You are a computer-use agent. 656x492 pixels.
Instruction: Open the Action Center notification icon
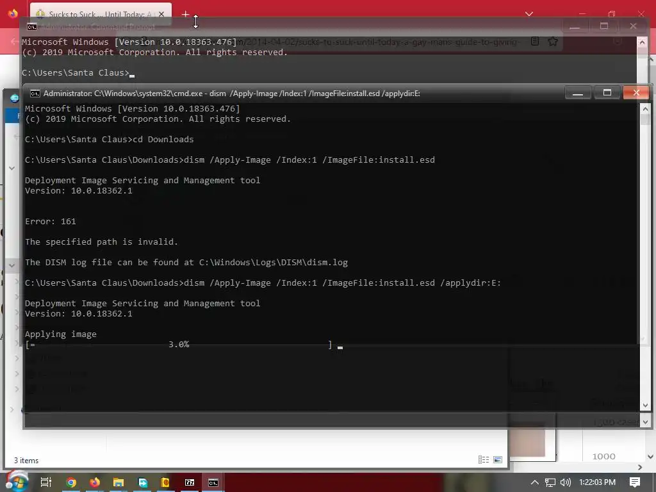click(635, 482)
